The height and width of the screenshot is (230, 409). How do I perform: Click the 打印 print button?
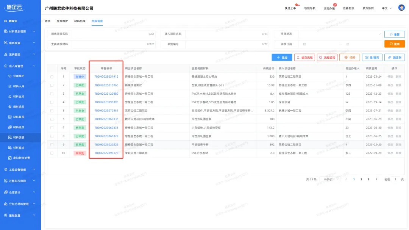[350, 58]
